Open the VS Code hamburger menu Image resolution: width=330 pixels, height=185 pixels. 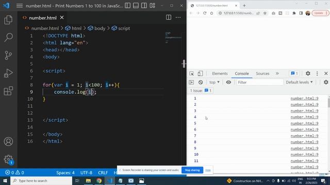pos(20,6)
